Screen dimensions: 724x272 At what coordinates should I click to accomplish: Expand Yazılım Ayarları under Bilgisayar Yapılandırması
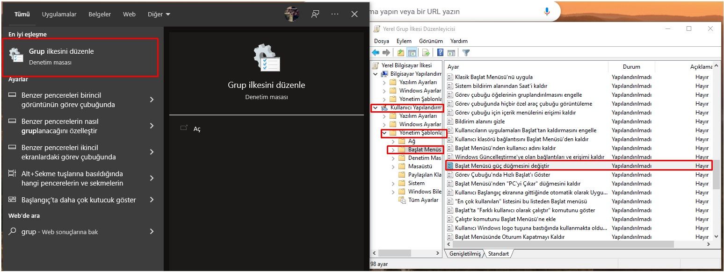point(384,82)
